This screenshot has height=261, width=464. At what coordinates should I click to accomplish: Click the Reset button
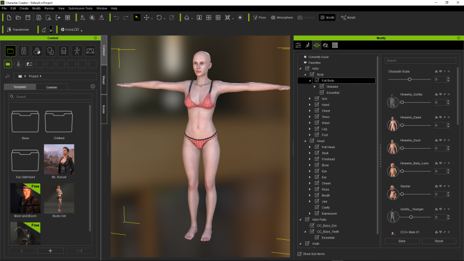pyautogui.click(x=439, y=241)
